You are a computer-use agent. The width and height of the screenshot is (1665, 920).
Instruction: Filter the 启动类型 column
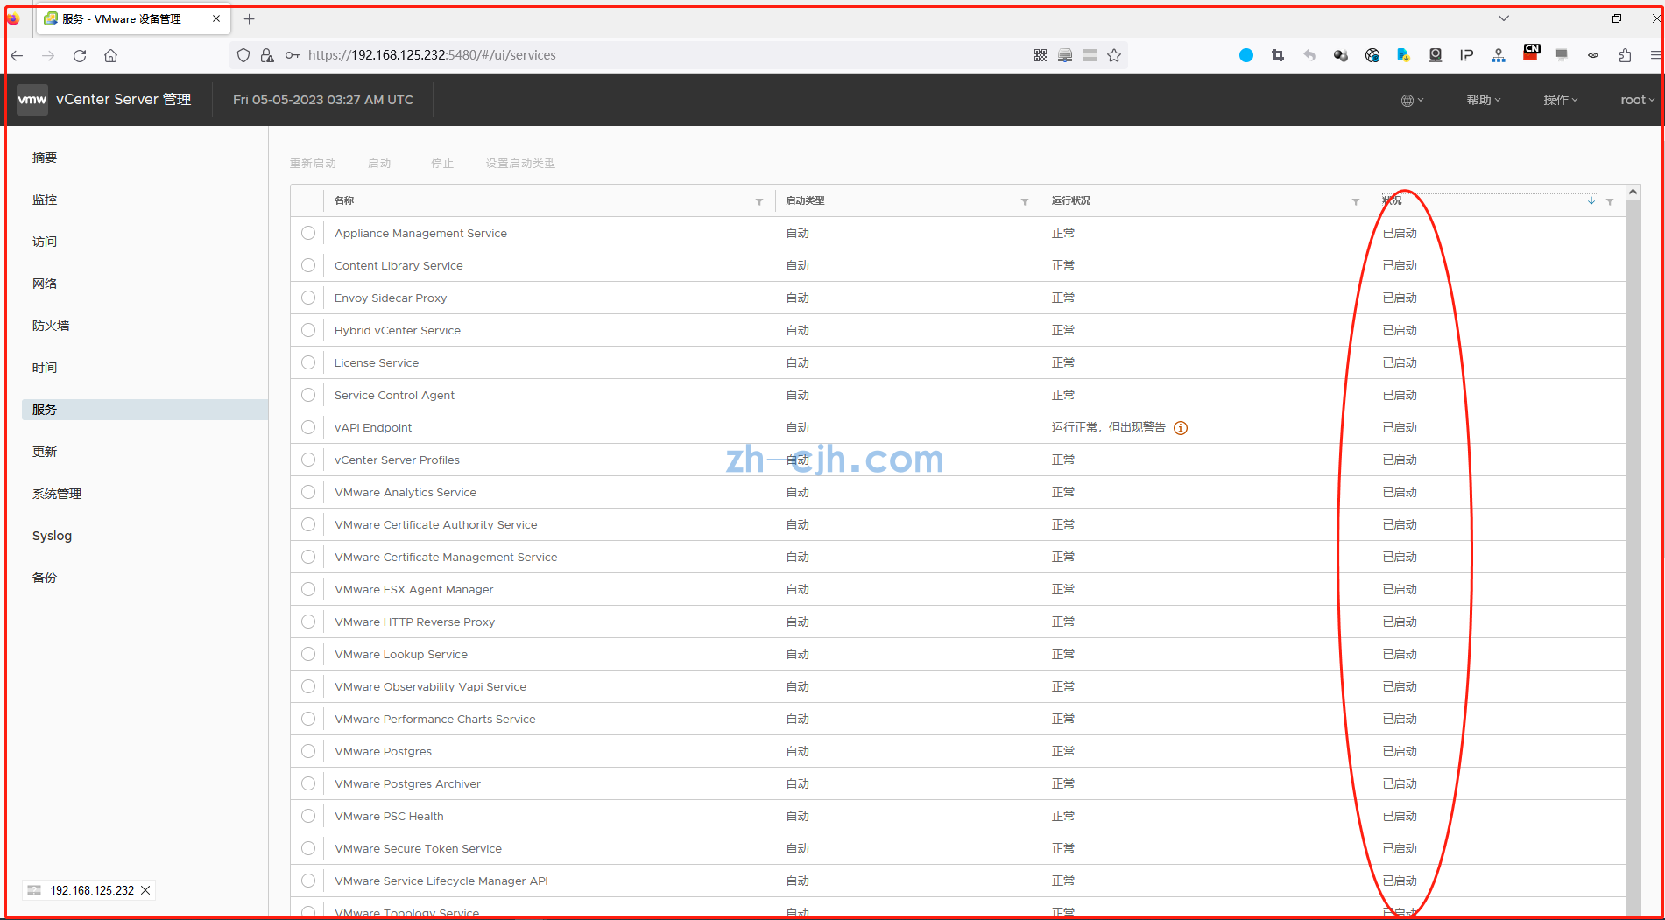[x=1025, y=201]
